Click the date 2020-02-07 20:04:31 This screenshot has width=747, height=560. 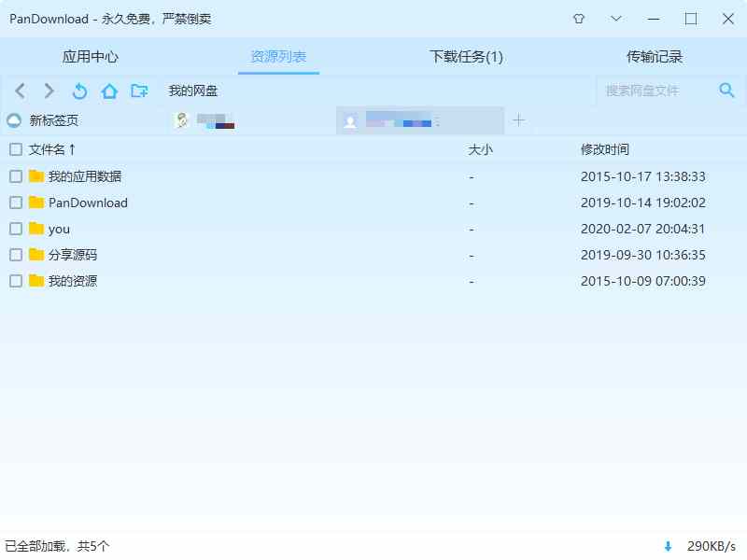642,229
